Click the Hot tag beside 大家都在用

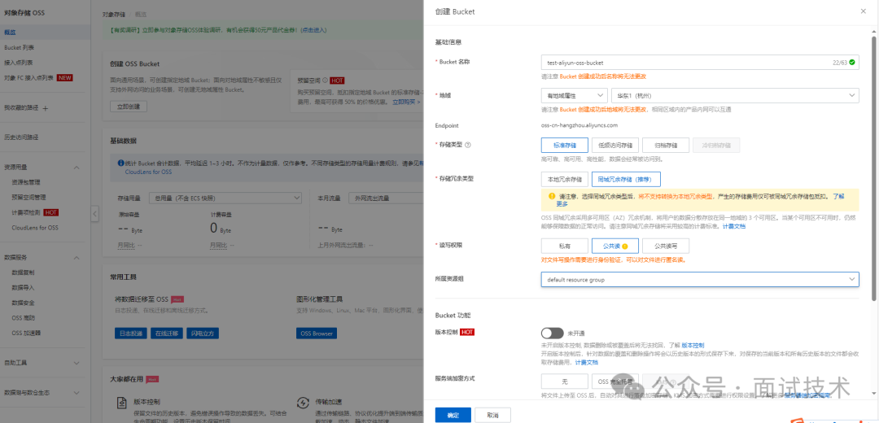coord(152,379)
